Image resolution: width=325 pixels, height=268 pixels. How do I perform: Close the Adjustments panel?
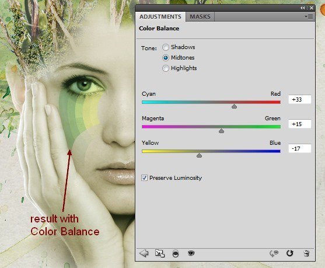coord(312,8)
